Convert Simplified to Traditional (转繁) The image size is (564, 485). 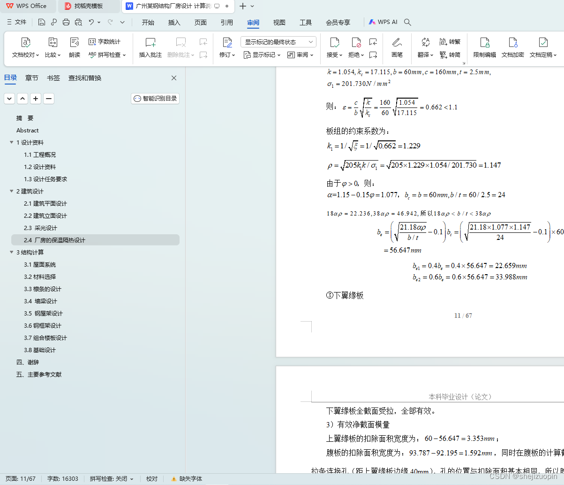click(450, 42)
